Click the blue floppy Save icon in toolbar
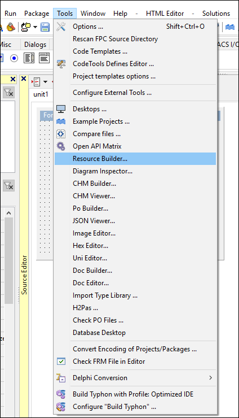 [45, 27]
